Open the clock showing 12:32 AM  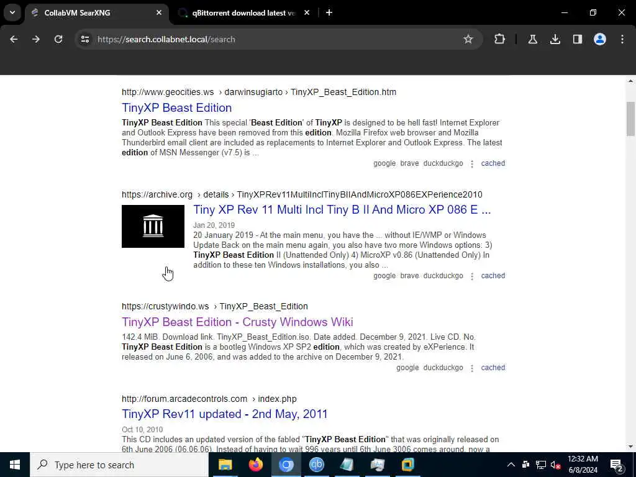pos(583,465)
